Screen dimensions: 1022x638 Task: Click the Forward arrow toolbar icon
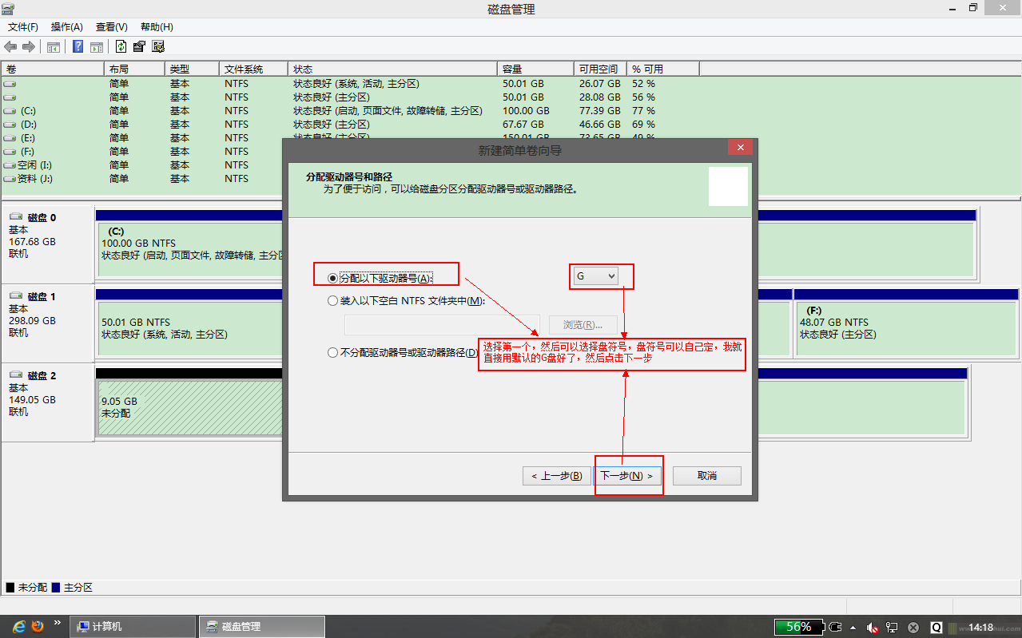pyautogui.click(x=29, y=47)
